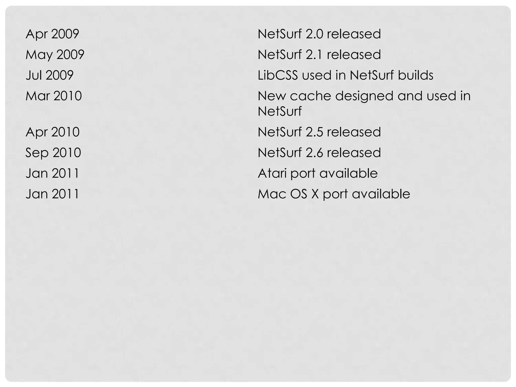Click the NetSurf 2.0 released line

(x=319, y=34)
